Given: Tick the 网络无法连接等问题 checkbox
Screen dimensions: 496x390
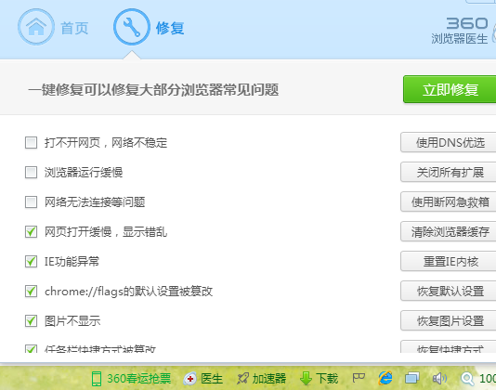Looking at the screenshot, I should [31, 202].
